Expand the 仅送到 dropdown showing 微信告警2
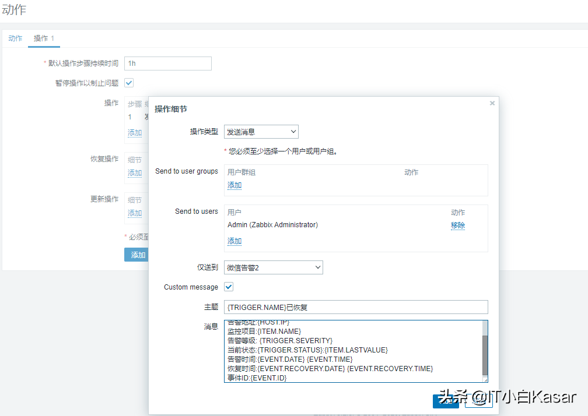Viewport: 588px width, 416px height. pyautogui.click(x=273, y=267)
